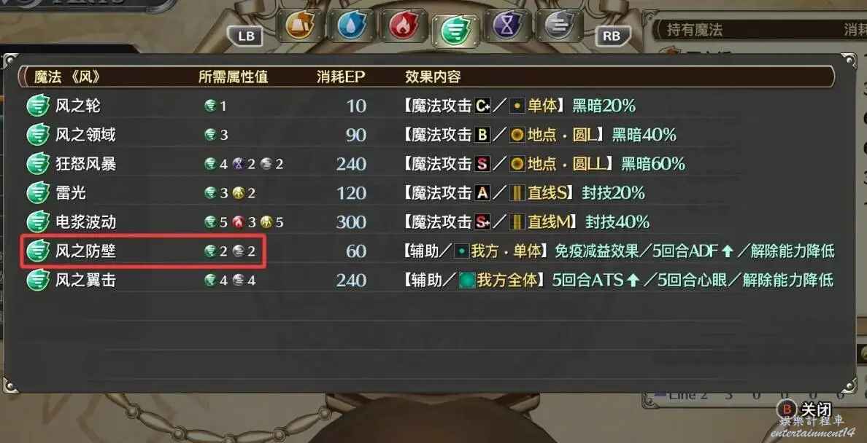Select the Fire element tab icon
Viewport: 867px width, 443px height.
(x=402, y=26)
